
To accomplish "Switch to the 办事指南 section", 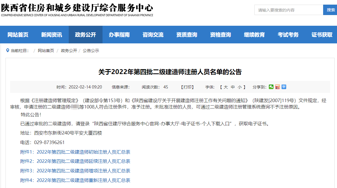I will [x=119, y=34].
